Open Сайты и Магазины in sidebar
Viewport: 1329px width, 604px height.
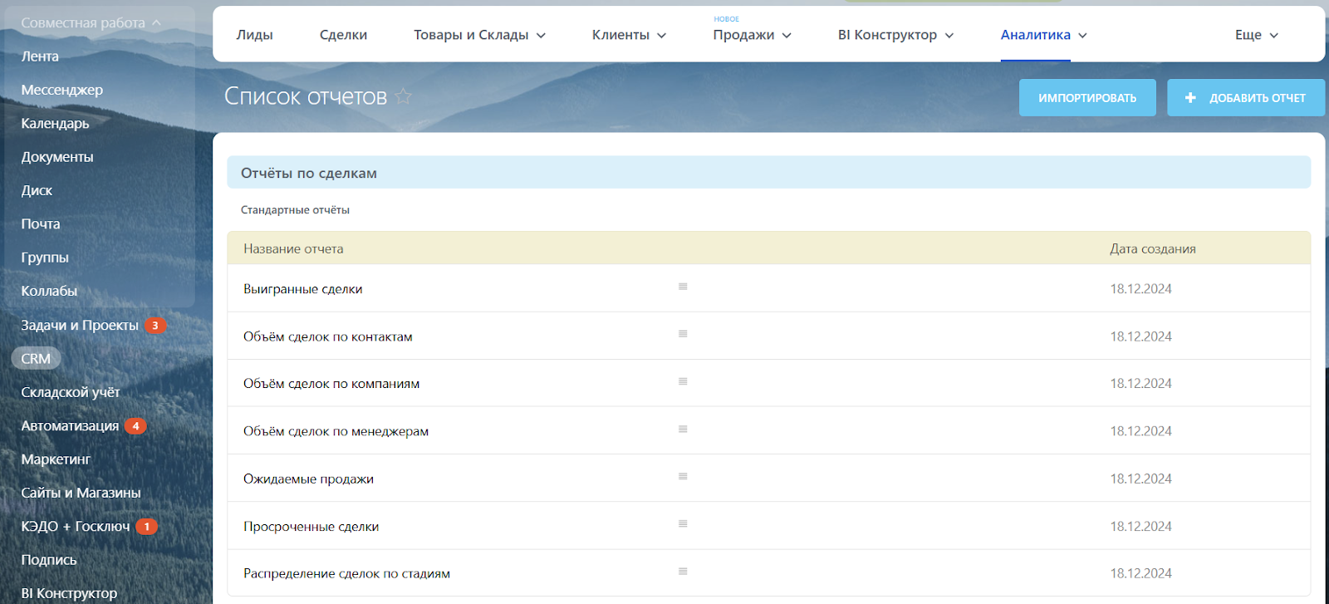pos(81,493)
